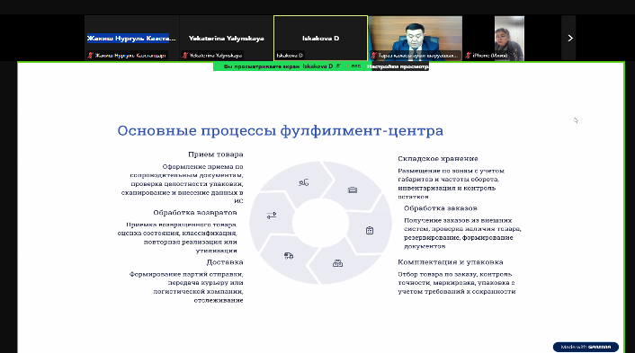Click description starting Формирование партий отправки

[x=186, y=287]
